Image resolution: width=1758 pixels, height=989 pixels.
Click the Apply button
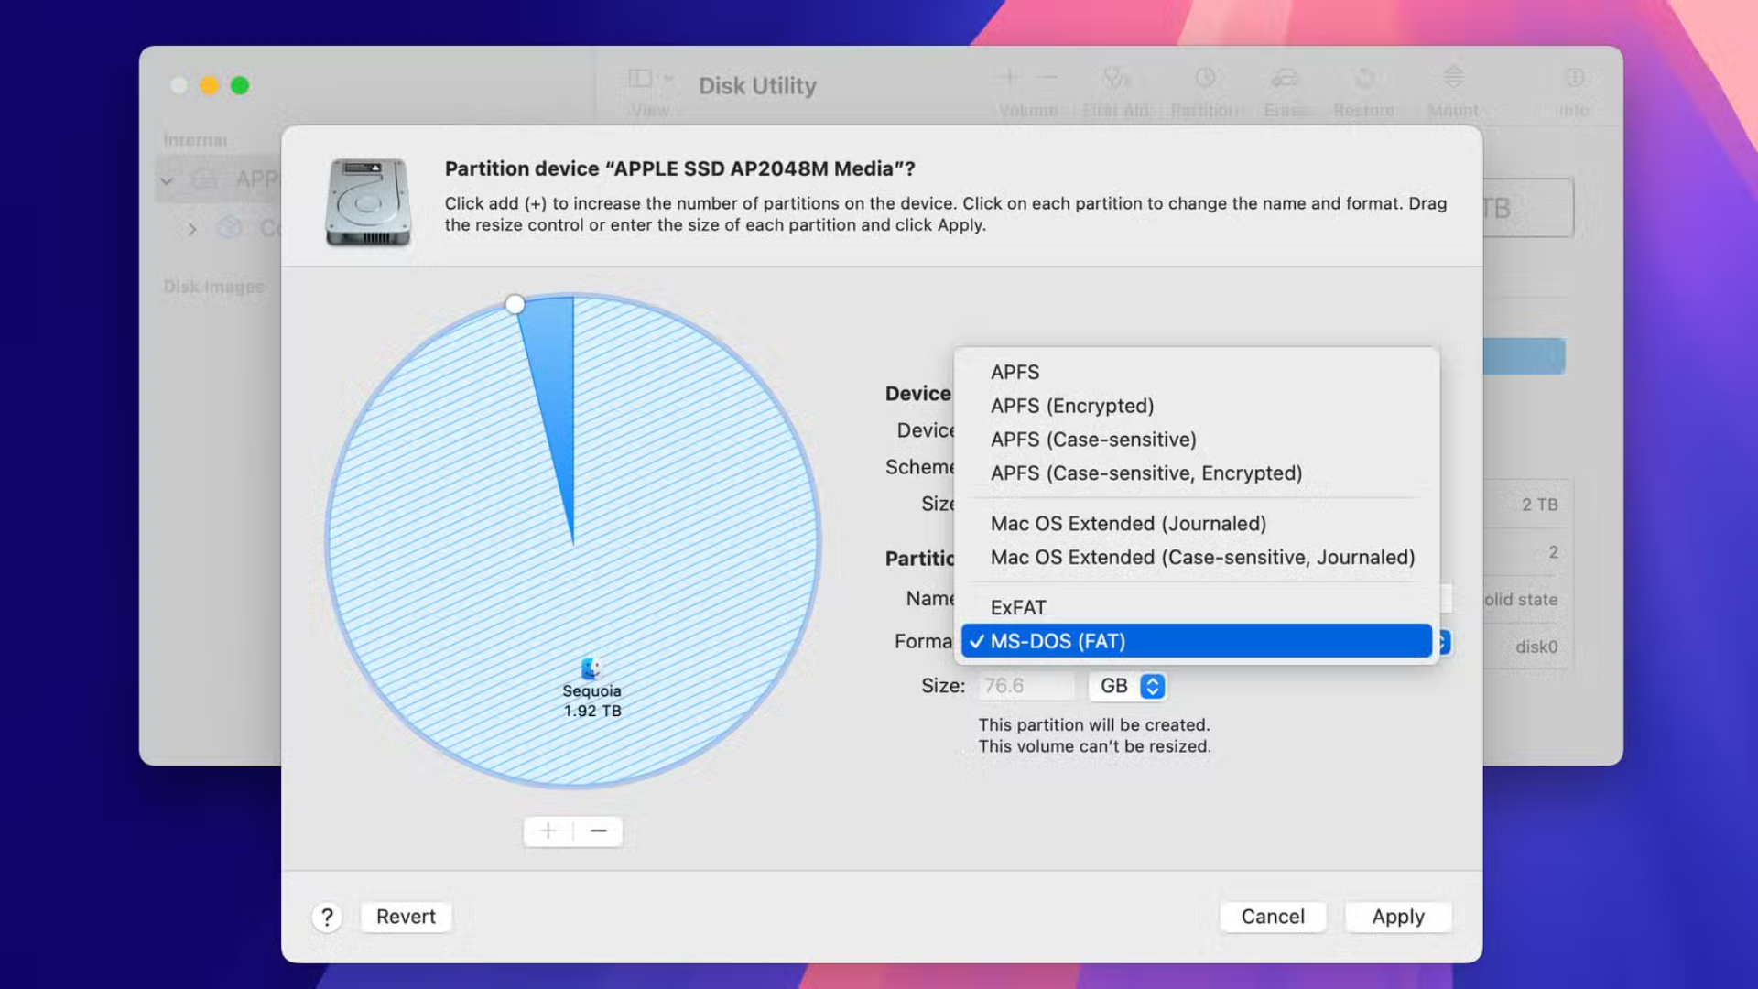point(1398,916)
